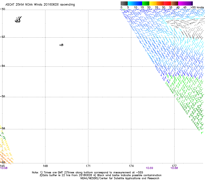The image size is (205, 180).
Task: Click the purple '10:58' time below longitude 165
Action: 4,168
